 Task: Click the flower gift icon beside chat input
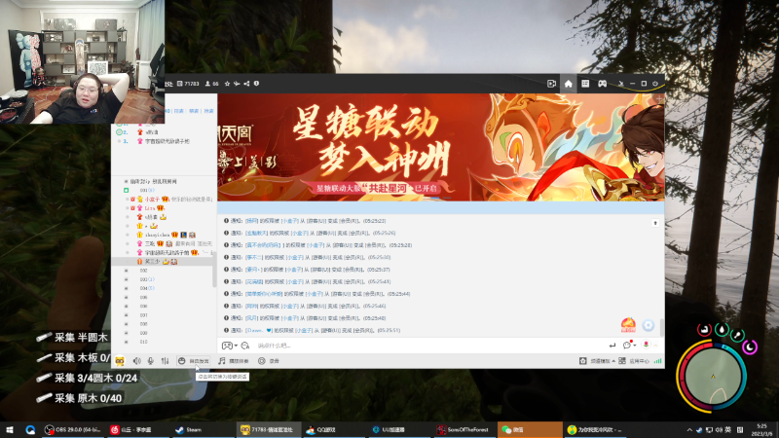click(x=646, y=345)
